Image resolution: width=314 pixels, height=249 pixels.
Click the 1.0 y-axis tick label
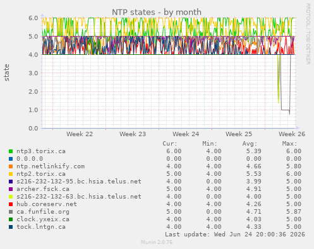click(33, 110)
